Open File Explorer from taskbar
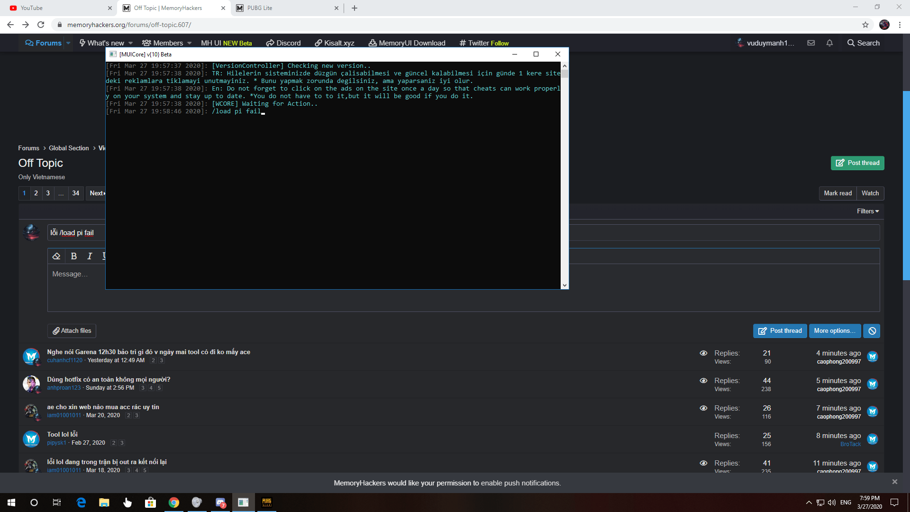This screenshot has height=512, width=910. (x=104, y=503)
